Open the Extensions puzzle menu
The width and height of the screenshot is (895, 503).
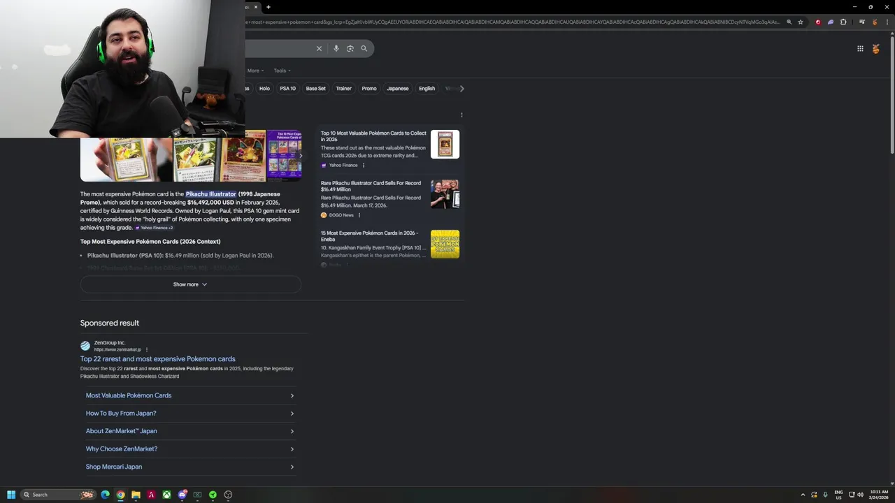(843, 22)
